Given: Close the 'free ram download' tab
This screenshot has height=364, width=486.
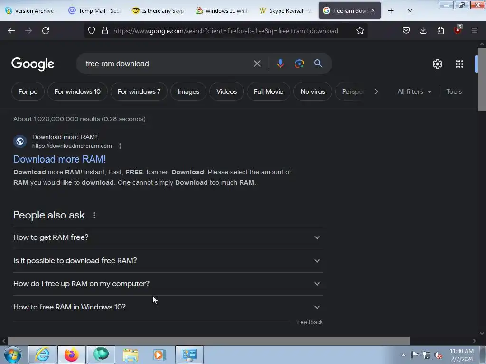Looking at the screenshot, I should pyautogui.click(x=373, y=10).
